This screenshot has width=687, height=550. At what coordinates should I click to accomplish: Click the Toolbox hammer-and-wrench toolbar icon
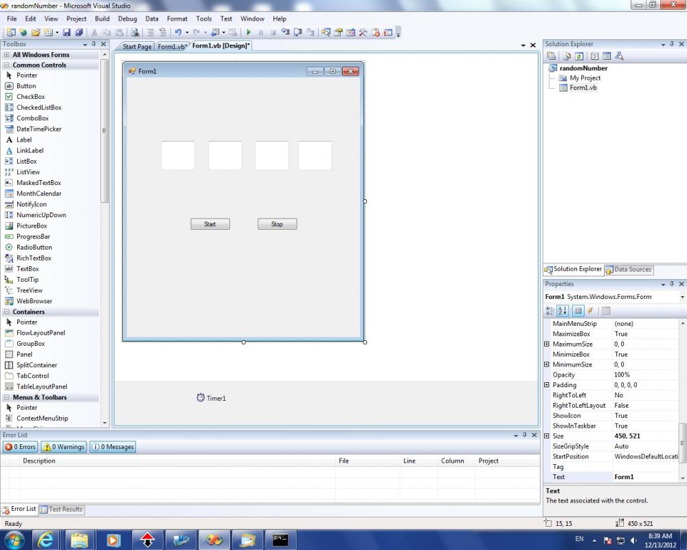[x=363, y=32]
